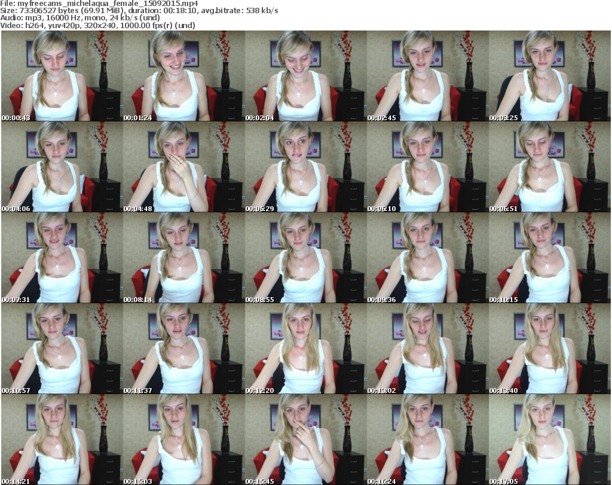The image size is (612, 485).
Task: Choose the thumbnail at 00:06:51
Action: point(550,167)
